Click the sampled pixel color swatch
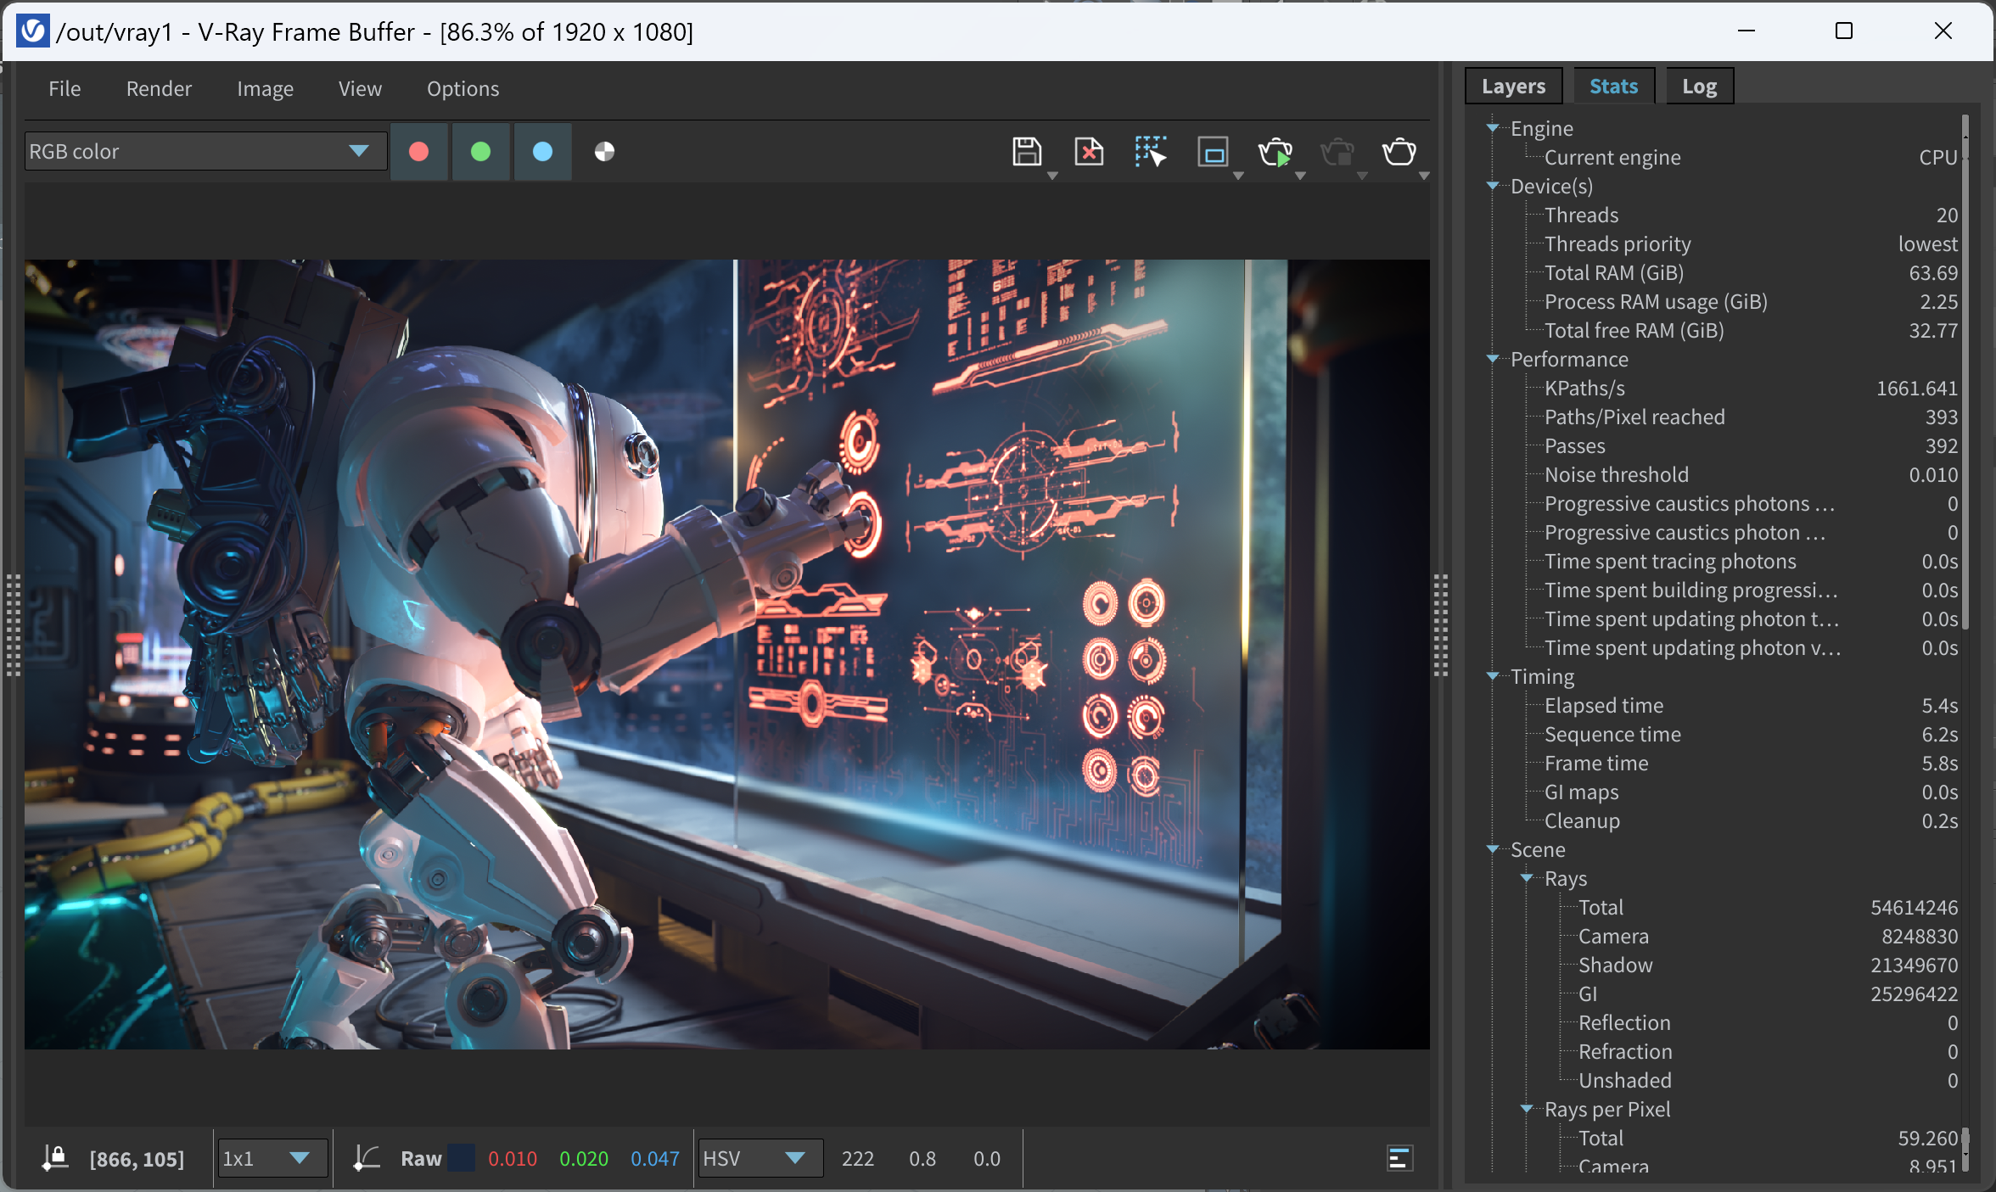The image size is (1996, 1192). 461,1158
